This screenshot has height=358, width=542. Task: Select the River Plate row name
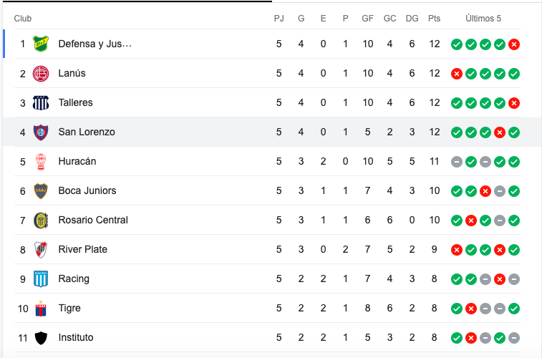pyautogui.click(x=82, y=249)
